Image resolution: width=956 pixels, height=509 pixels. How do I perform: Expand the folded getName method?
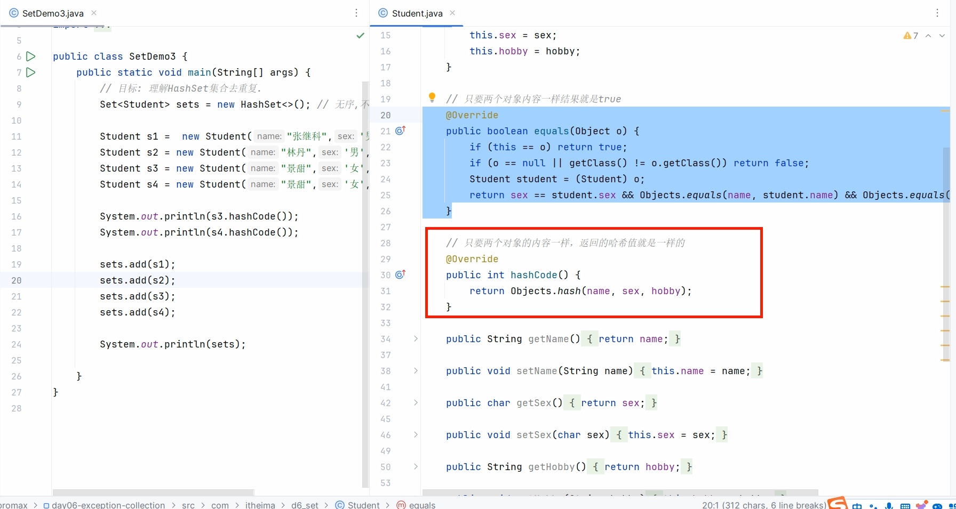(x=416, y=338)
